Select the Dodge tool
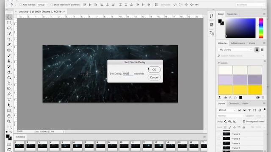The height and width of the screenshot is (152, 271). [9, 89]
